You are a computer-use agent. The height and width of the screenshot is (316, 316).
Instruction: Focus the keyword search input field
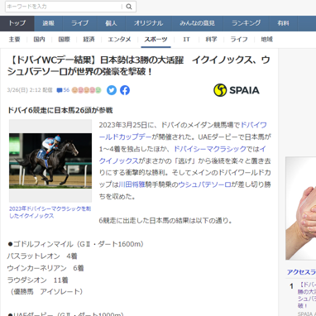coord(64,7)
